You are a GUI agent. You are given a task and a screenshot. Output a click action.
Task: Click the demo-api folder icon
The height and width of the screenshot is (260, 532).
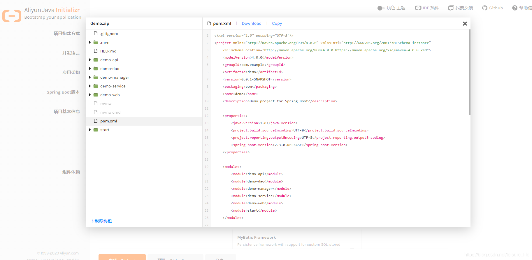click(x=96, y=60)
